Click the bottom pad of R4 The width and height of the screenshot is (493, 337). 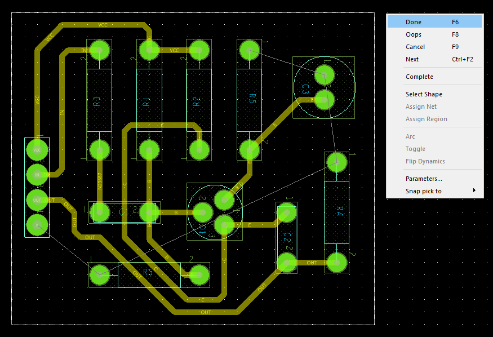(337, 263)
